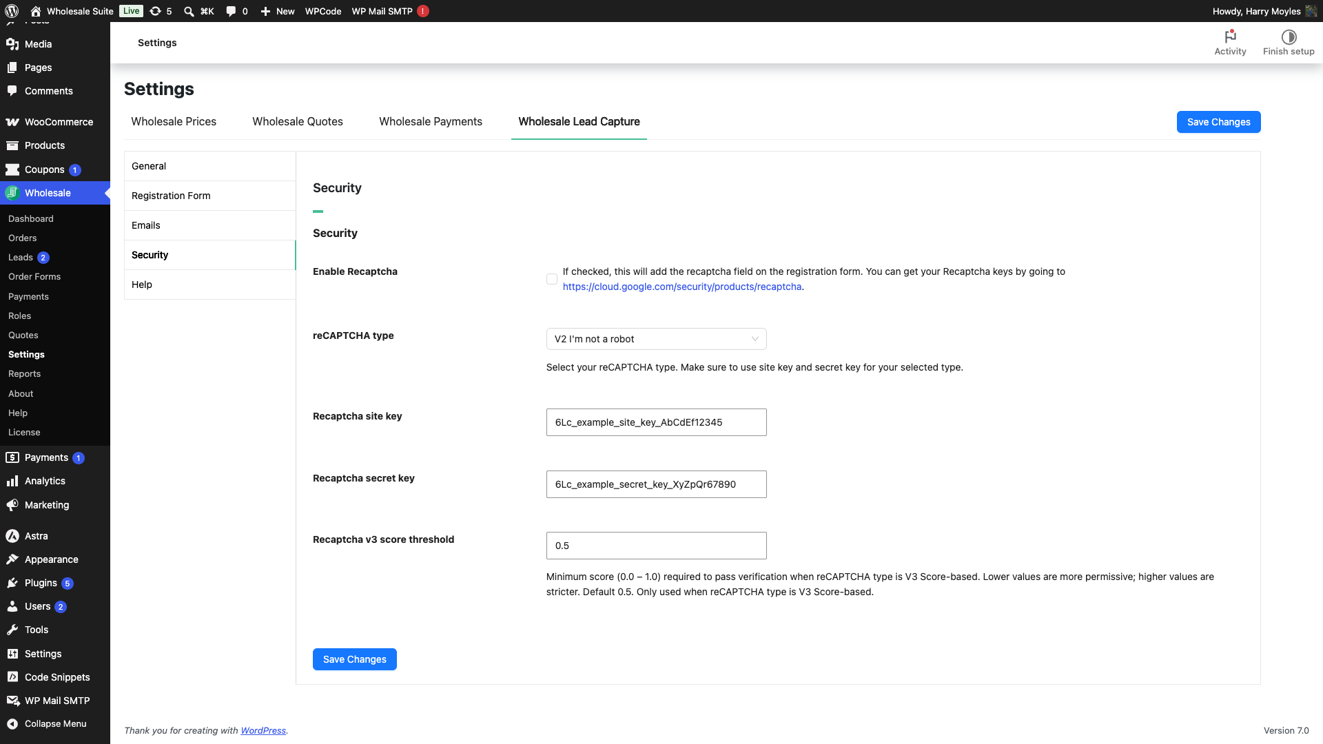Open Wholesale Suite site home icon

click(x=36, y=11)
